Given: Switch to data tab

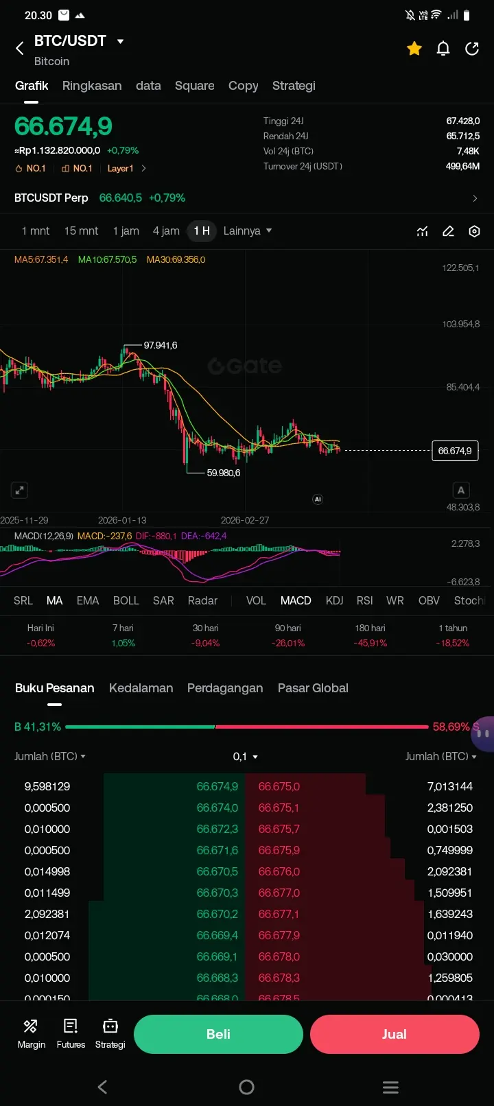Looking at the screenshot, I should click(x=148, y=86).
